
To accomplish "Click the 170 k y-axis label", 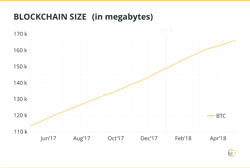I will pyautogui.click(x=20, y=34).
